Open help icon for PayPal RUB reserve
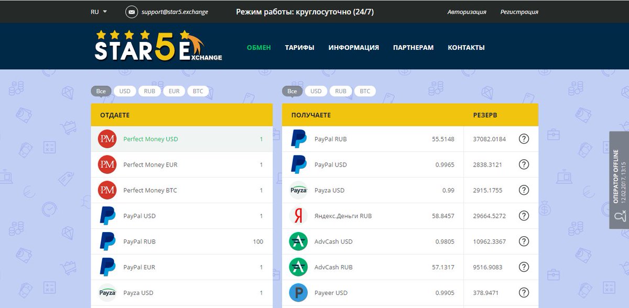The image size is (629, 308). pos(524,139)
